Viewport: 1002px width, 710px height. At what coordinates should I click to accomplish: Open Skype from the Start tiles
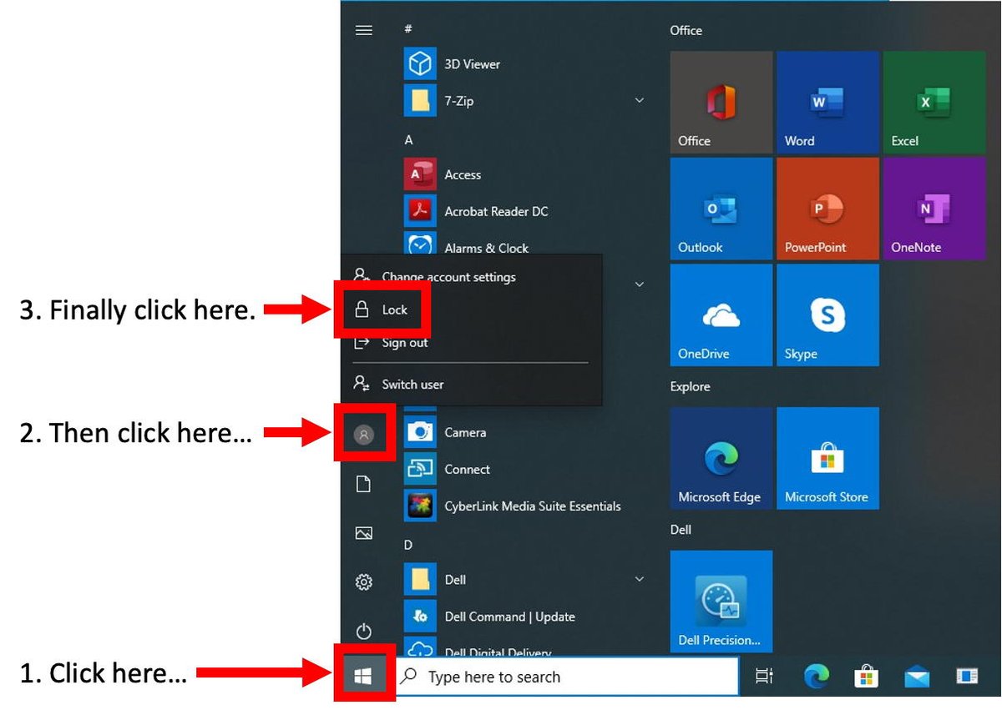coord(827,315)
